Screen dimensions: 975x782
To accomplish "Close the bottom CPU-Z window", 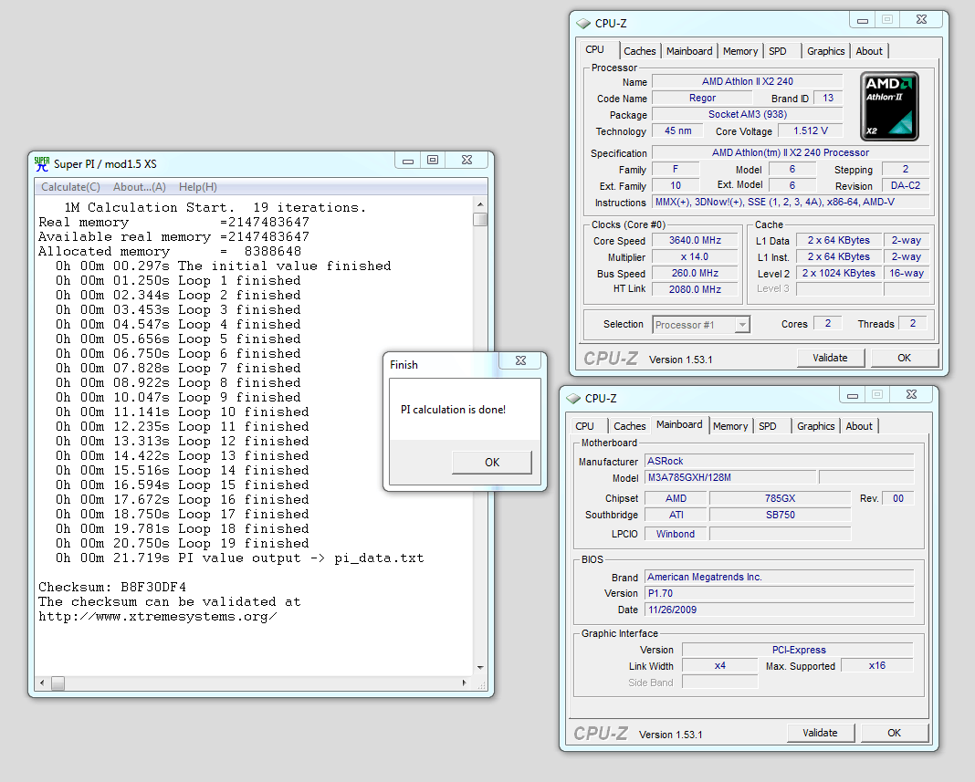I will (912, 395).
